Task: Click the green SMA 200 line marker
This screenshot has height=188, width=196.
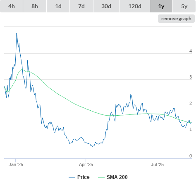Action: tap(101, 177)
